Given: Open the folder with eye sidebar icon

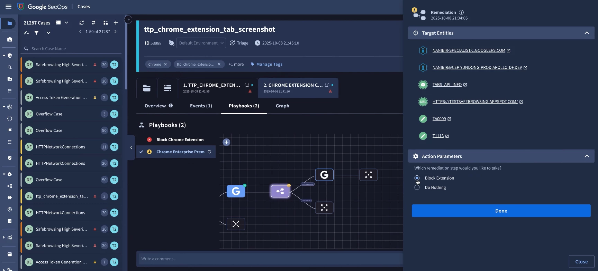Looking at the screenshot, I should pos(10,79).
